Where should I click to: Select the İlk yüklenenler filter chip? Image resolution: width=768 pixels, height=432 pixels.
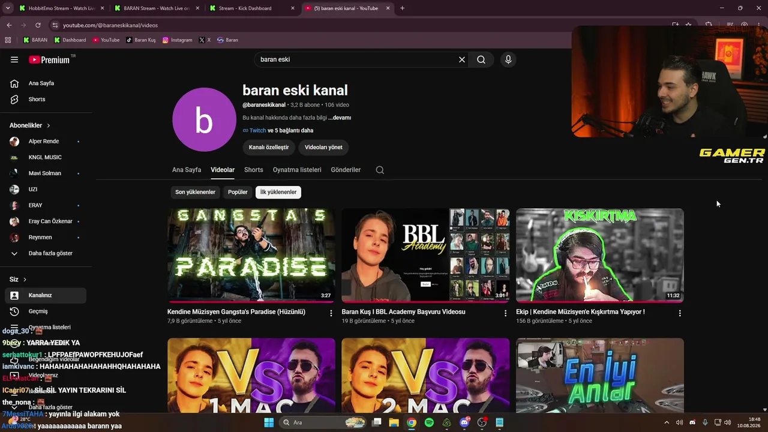[x=278, y=192]
